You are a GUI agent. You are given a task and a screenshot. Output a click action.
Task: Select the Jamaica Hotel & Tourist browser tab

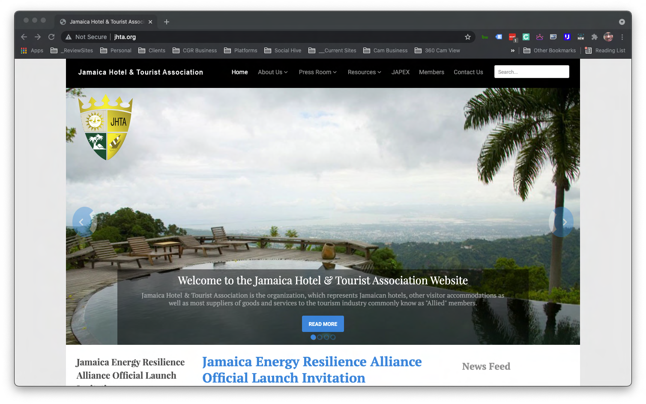point(106,22)
